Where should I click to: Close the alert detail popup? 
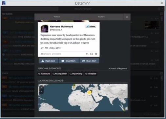pyautogui.click(x=127, y=17)
